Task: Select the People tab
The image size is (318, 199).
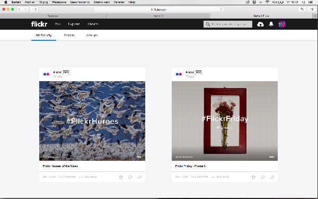Action: 69,35
